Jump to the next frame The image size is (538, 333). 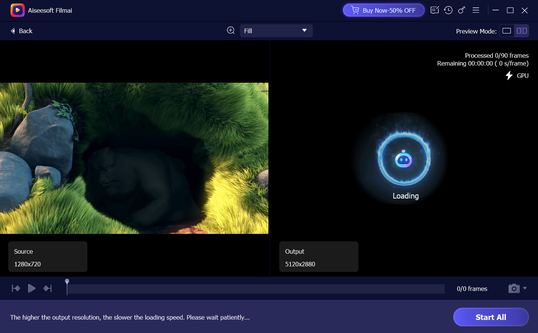(x=47, y=288)
